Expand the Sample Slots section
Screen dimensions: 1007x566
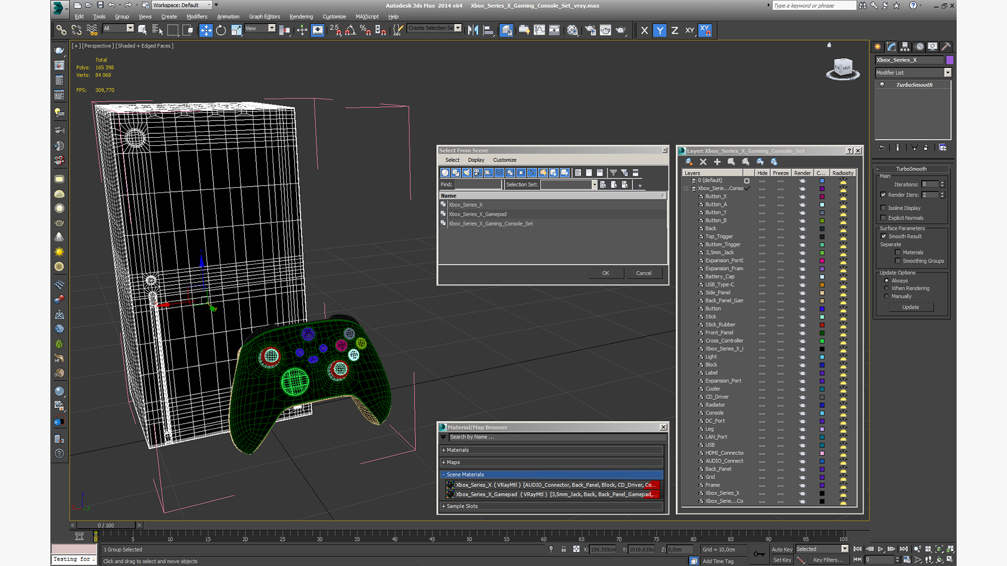(x=552, y=506)
